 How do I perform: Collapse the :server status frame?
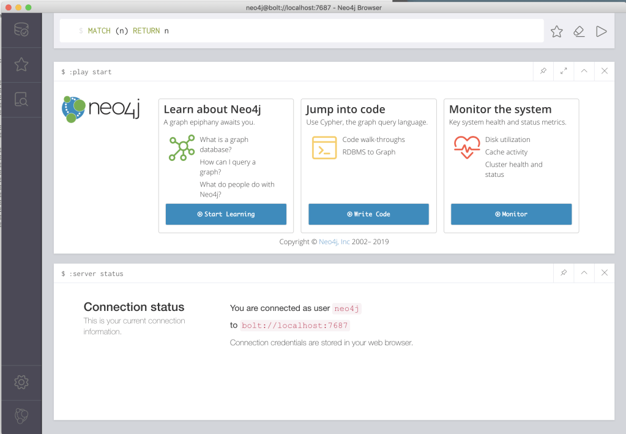tap(584, 273)
